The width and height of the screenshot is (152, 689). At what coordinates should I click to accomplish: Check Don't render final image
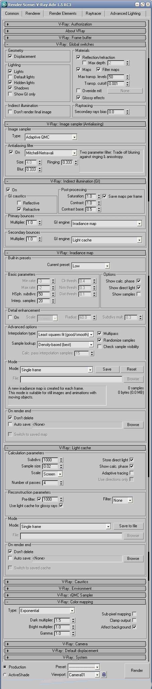[10, 112]
